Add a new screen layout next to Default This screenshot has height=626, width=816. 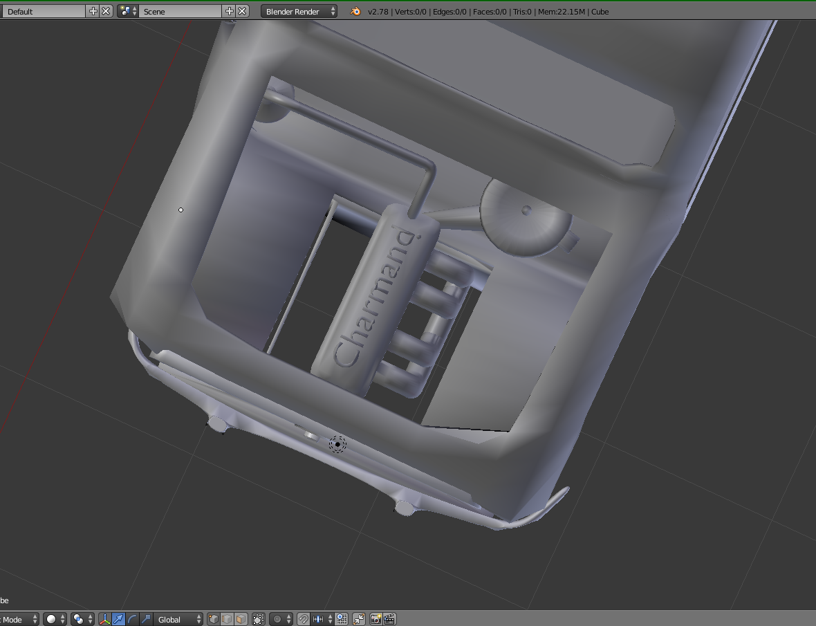pyautogui.click(x=93, y=11)
